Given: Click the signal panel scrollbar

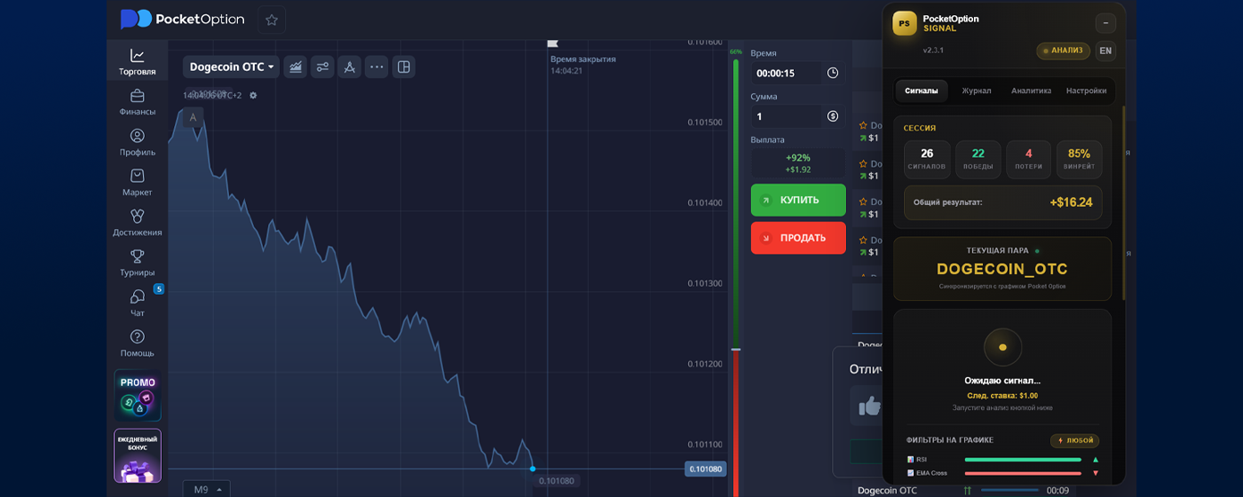Looking at the screenshot, I should pyautogui.click(x=1124, y=203).
